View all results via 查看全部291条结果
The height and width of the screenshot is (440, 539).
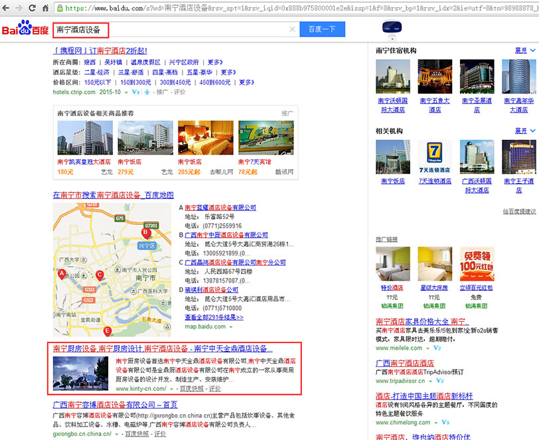coord(214,317)
